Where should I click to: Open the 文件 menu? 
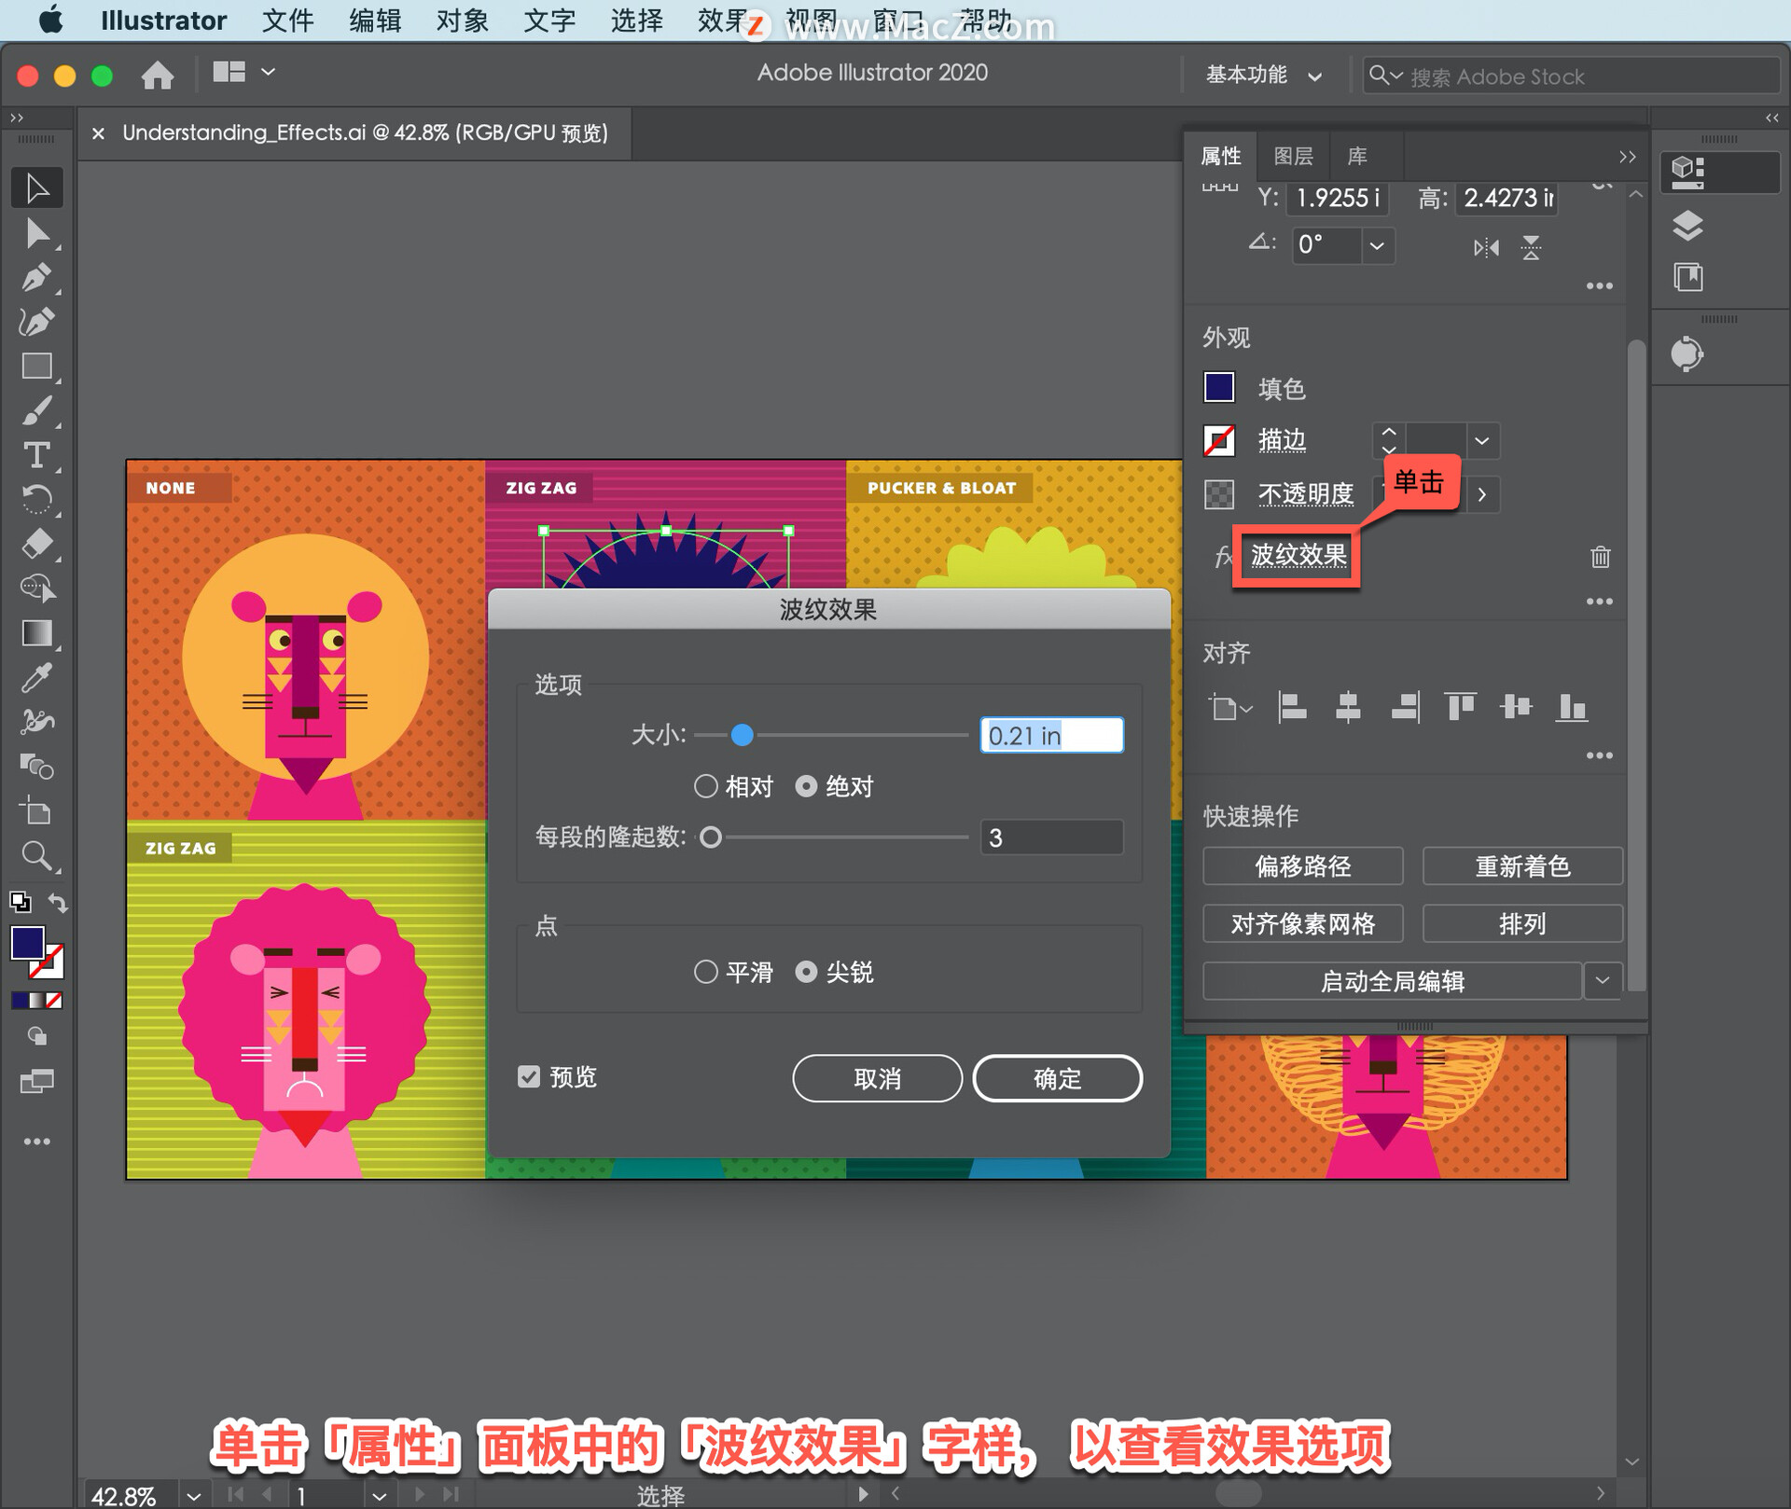click(x=287, y=21)
